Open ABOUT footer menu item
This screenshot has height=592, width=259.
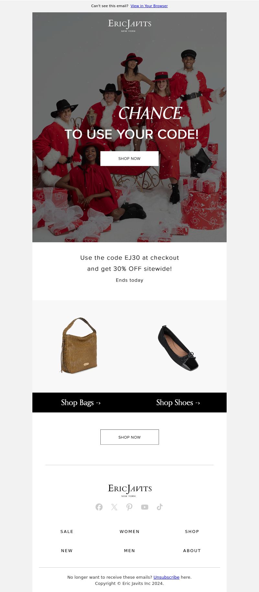point(192,550)
